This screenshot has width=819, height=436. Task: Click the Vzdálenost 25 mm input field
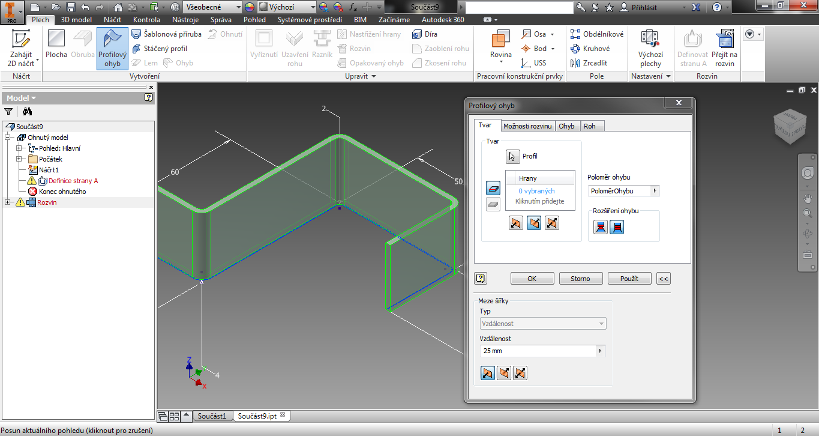click(539, 351)
